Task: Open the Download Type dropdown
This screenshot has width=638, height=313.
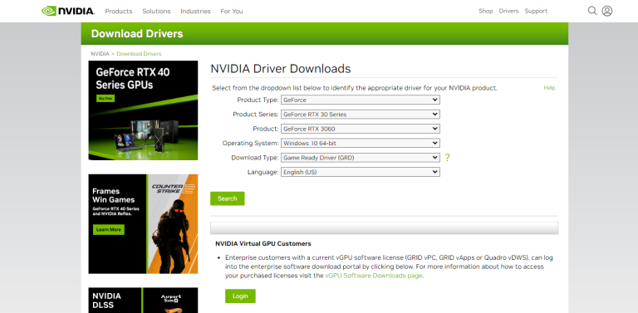Action: point(360,158)
